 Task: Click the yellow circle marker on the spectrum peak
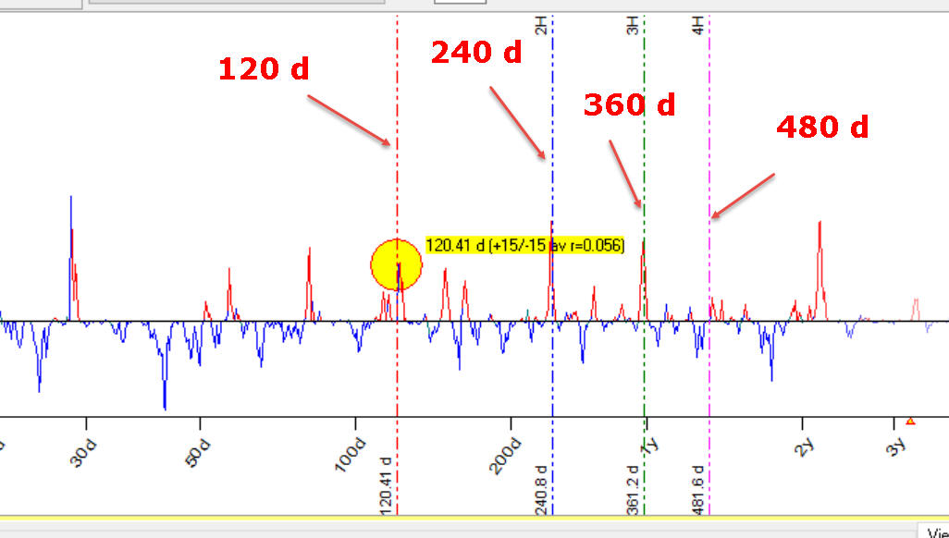tap(396, 265)
